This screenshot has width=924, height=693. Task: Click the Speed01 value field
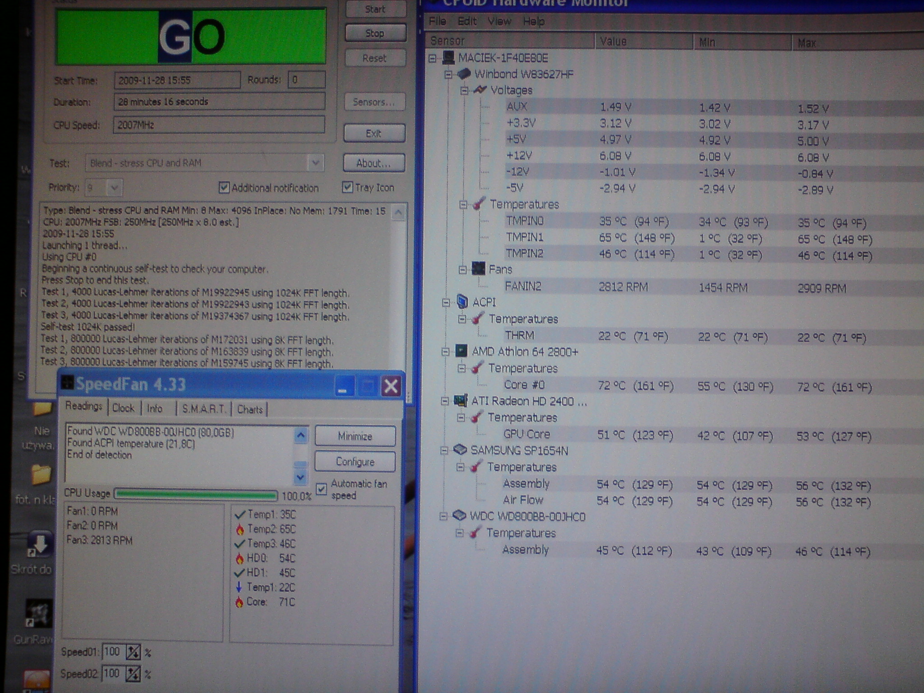click(x=112, y=651)
